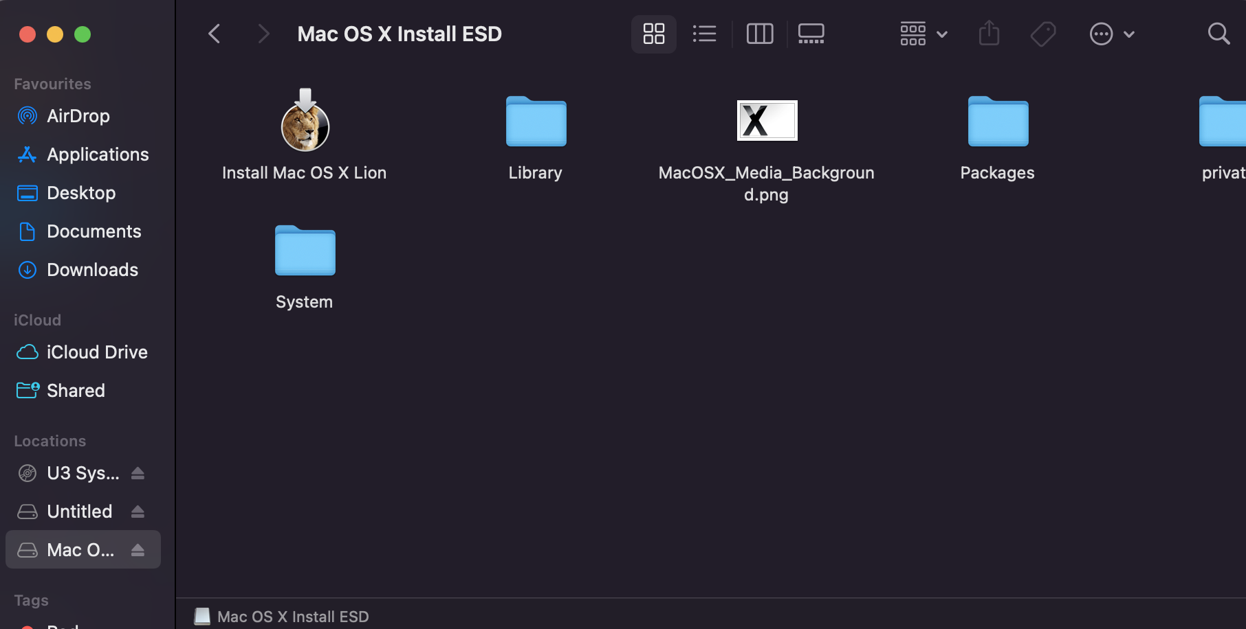The height and width of the screenshot is (629, 1246).
Task: Click the Favourites section header
Action: click(52, 84)
